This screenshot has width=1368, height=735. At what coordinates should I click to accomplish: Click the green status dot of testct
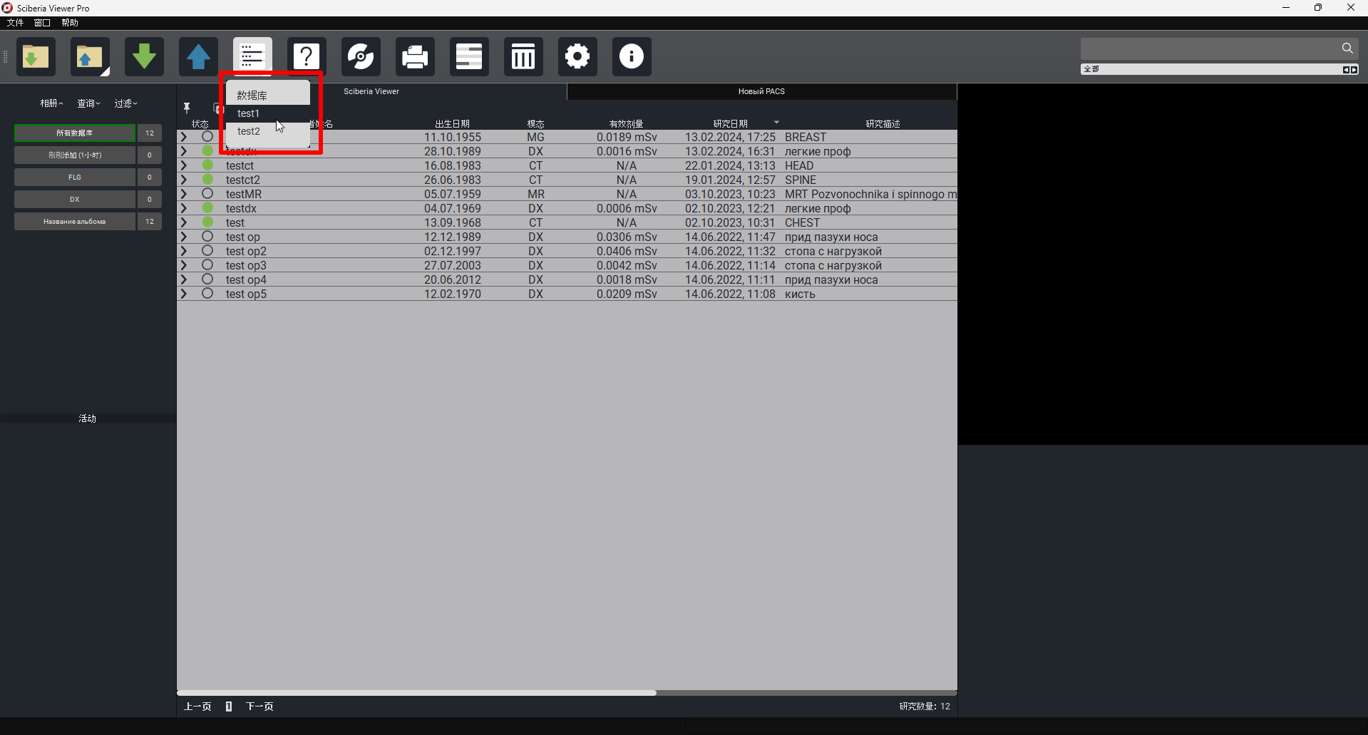pos(207,165)
